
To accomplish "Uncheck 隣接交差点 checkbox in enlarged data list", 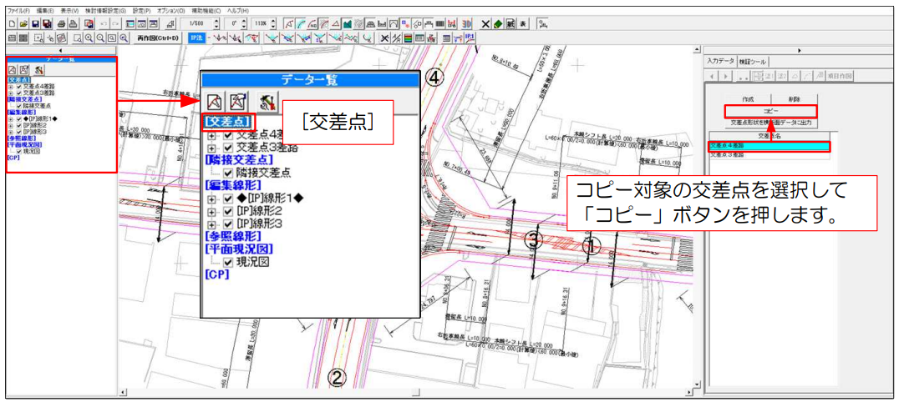I will [227, 173].
